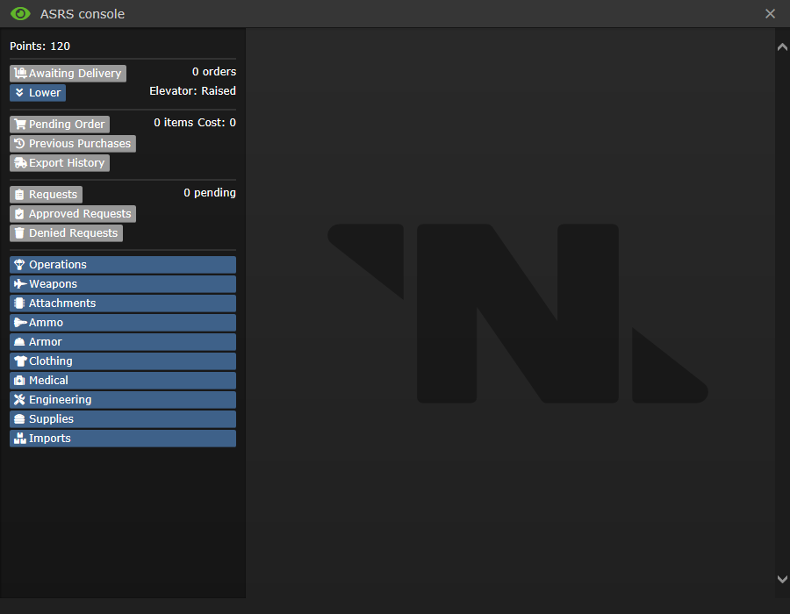Image resolution: width=790 pixels, height=614 pixels.
Task: Lower the elevator with the Lower button
Action: coord(38,93)
